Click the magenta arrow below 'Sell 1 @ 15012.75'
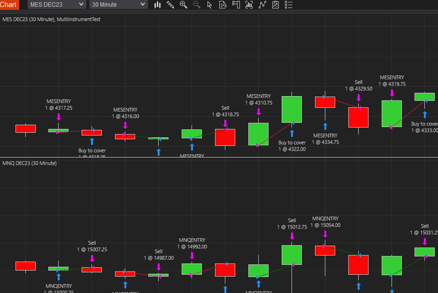 [x=292, y=236]
